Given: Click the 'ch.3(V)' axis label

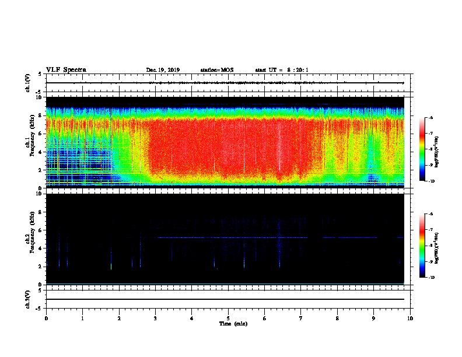Looking at the screenshot, I should 28,299.
